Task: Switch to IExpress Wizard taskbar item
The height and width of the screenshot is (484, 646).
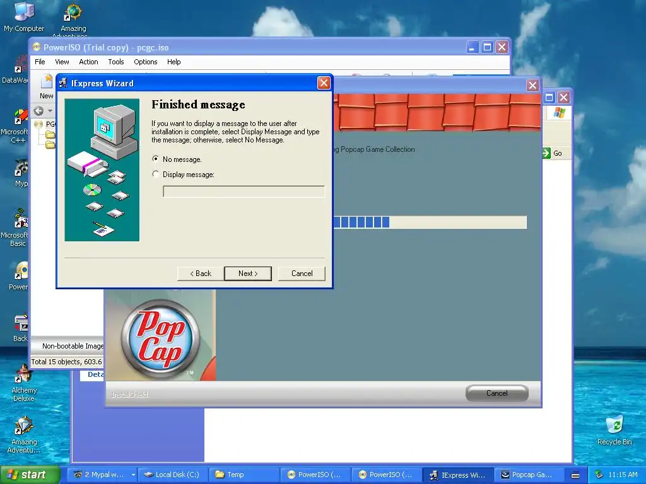Action: point(458,475)
